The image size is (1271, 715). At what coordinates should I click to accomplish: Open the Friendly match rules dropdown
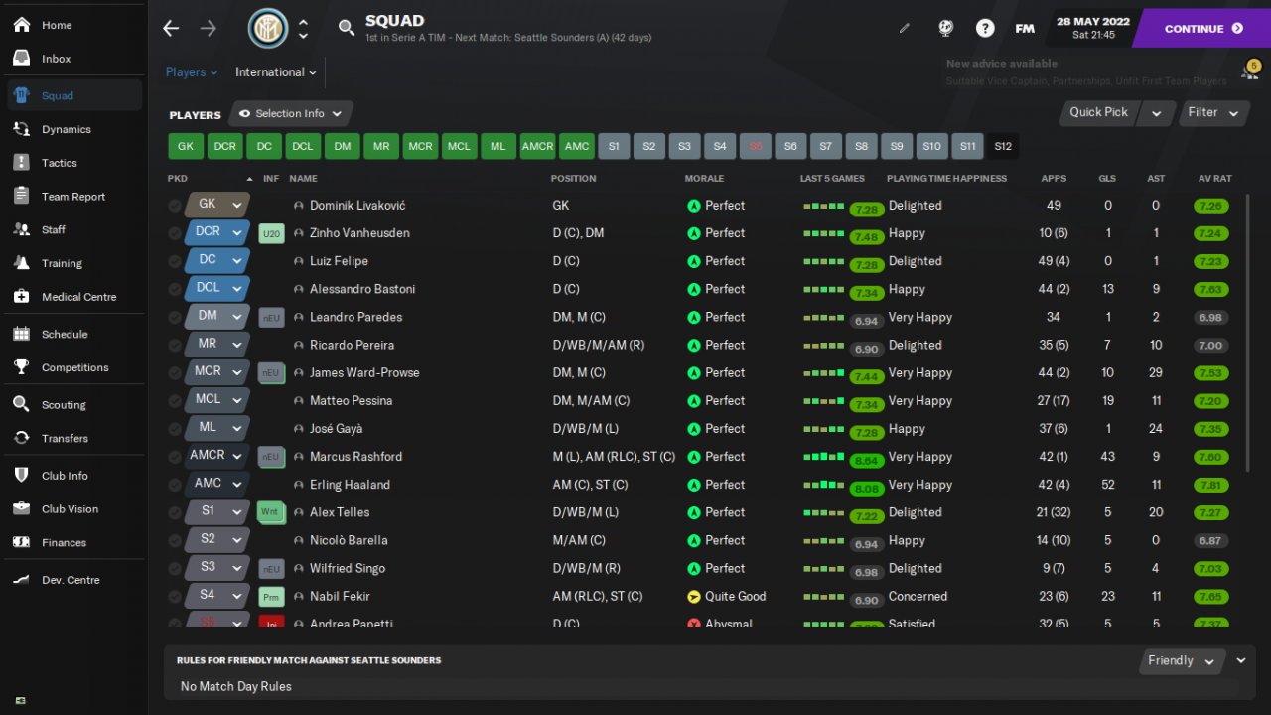(x=1182, y=660)
